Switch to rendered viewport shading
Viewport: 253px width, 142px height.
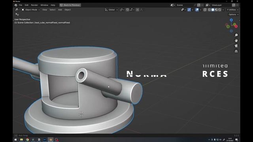click(220, 10)
